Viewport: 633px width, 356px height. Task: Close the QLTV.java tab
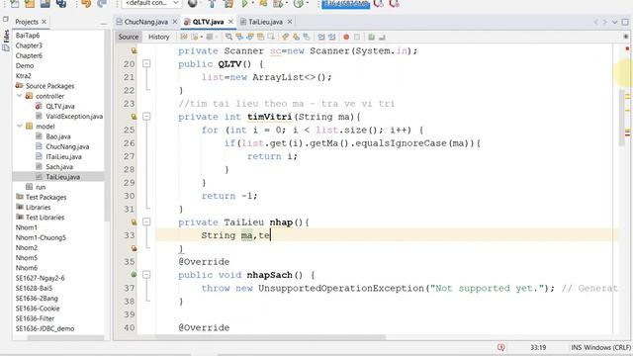230,22
